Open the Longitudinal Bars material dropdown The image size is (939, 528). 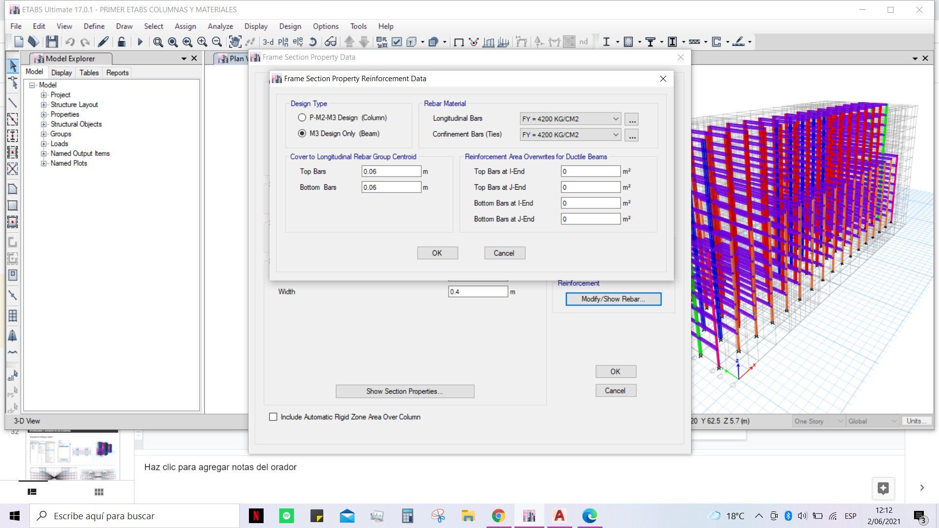(570, 119)
